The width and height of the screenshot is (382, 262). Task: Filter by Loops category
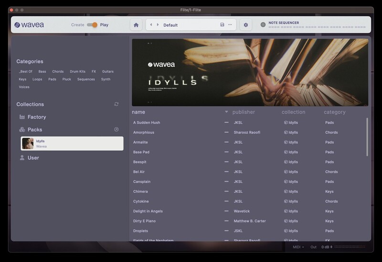37,79
